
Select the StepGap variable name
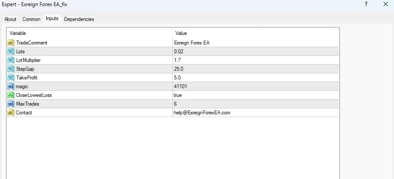(x=25, y=69)
